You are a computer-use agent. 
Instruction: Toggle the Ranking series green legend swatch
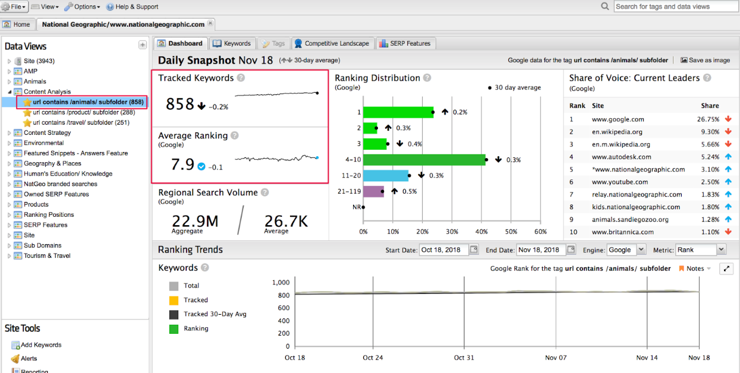click(174, 329)
